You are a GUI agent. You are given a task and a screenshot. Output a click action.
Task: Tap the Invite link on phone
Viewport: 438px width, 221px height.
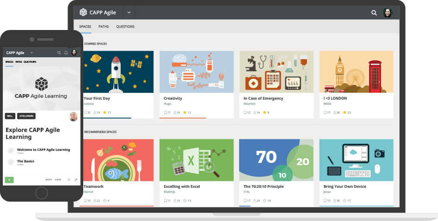point(49,180)
